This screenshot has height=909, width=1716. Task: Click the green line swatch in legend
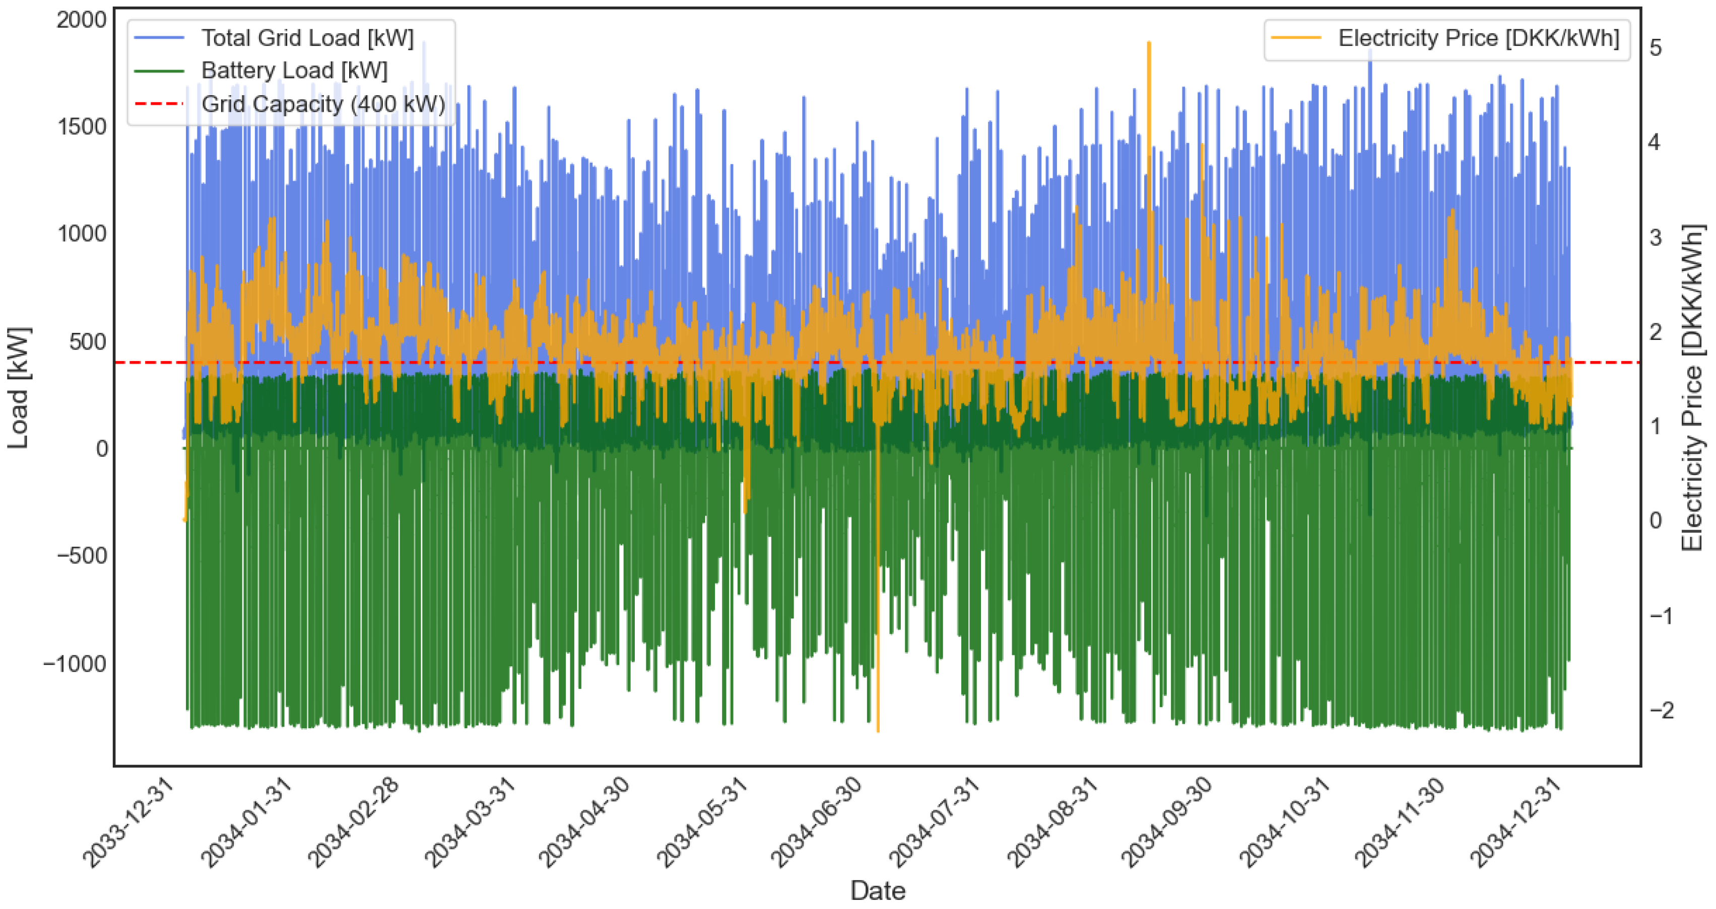point(159,71)
